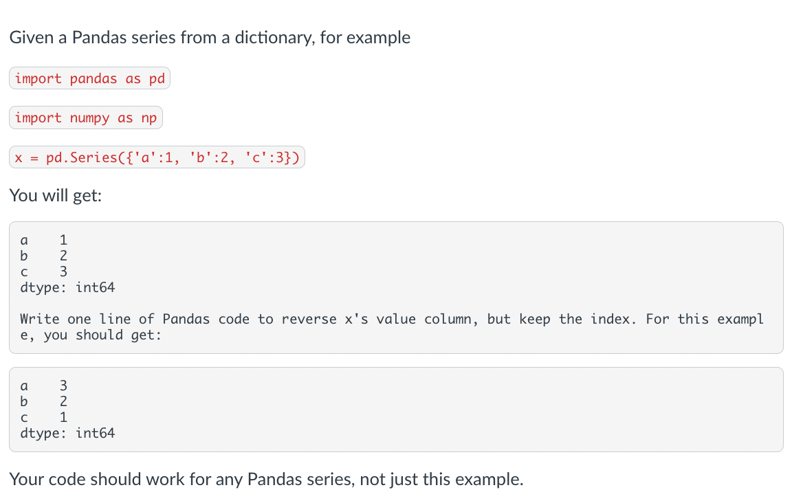Click row 'b 2' in first output block
This screenshot has width=792, height=503.
pos(43,256)
